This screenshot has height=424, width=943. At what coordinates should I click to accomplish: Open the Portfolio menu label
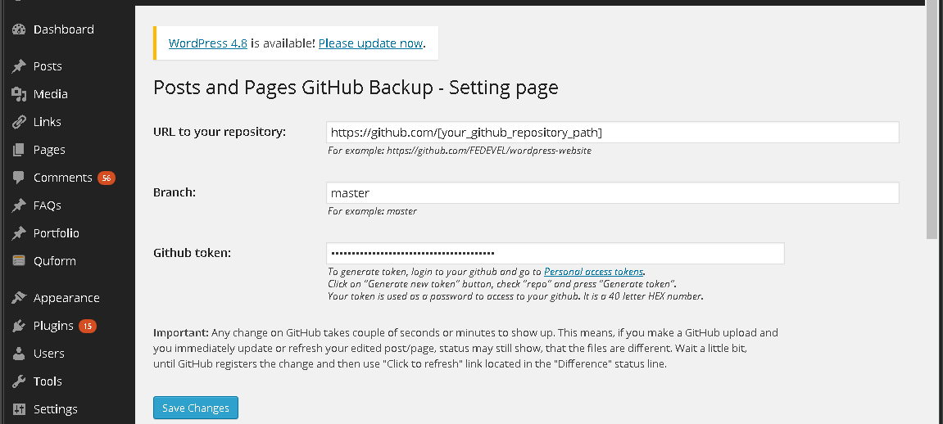57,233
